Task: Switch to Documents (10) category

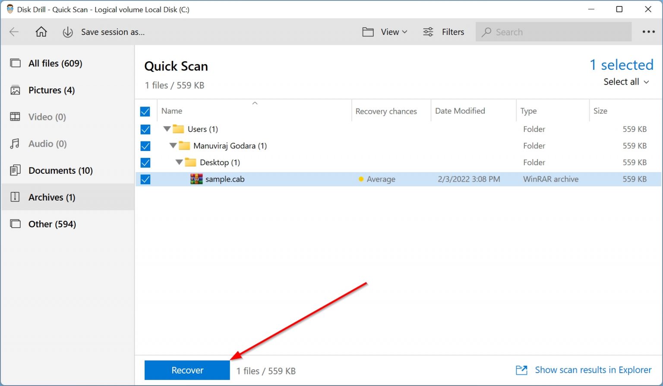Action: [x=60, y=170]
